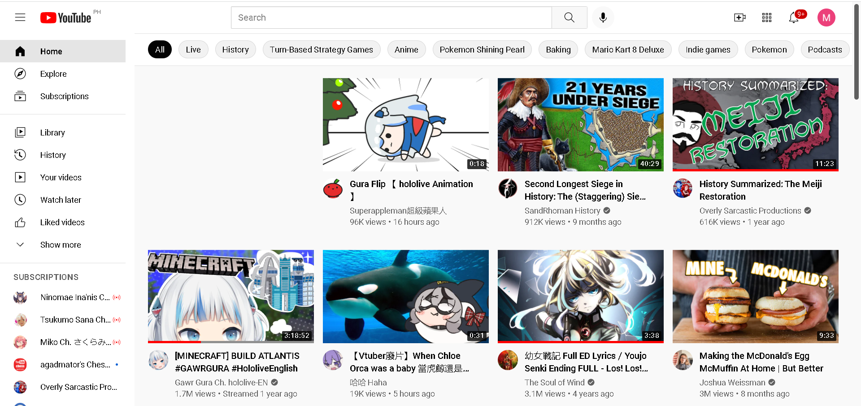Screen dimensions: 861x406
Task: Open the hamburger guide menu
Action: (x=20, y=17)
